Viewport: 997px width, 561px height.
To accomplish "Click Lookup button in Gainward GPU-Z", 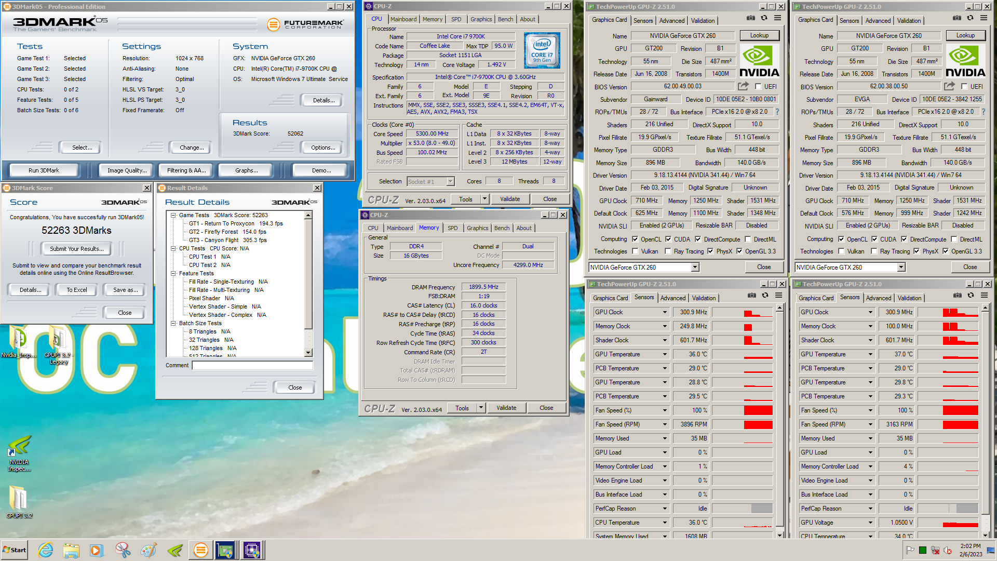I will point(759,35).
